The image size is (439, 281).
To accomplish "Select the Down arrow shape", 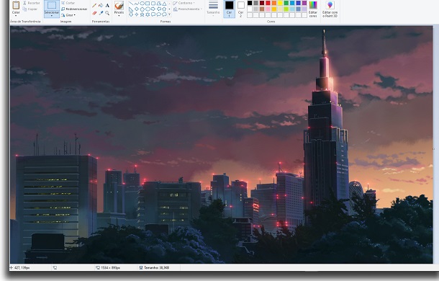I will (131, 14).
